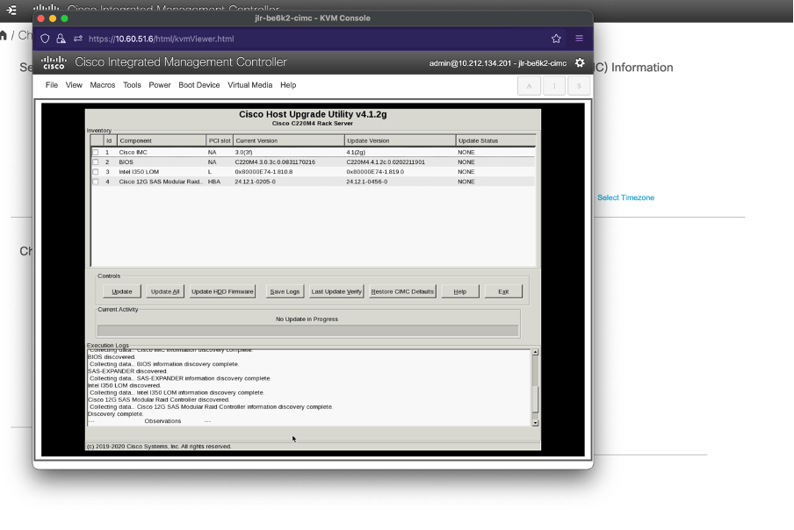The width and height of the screenshot is (794, 530).
Task: Open the browser hamburger menu
Action: (x=579, y=39)
